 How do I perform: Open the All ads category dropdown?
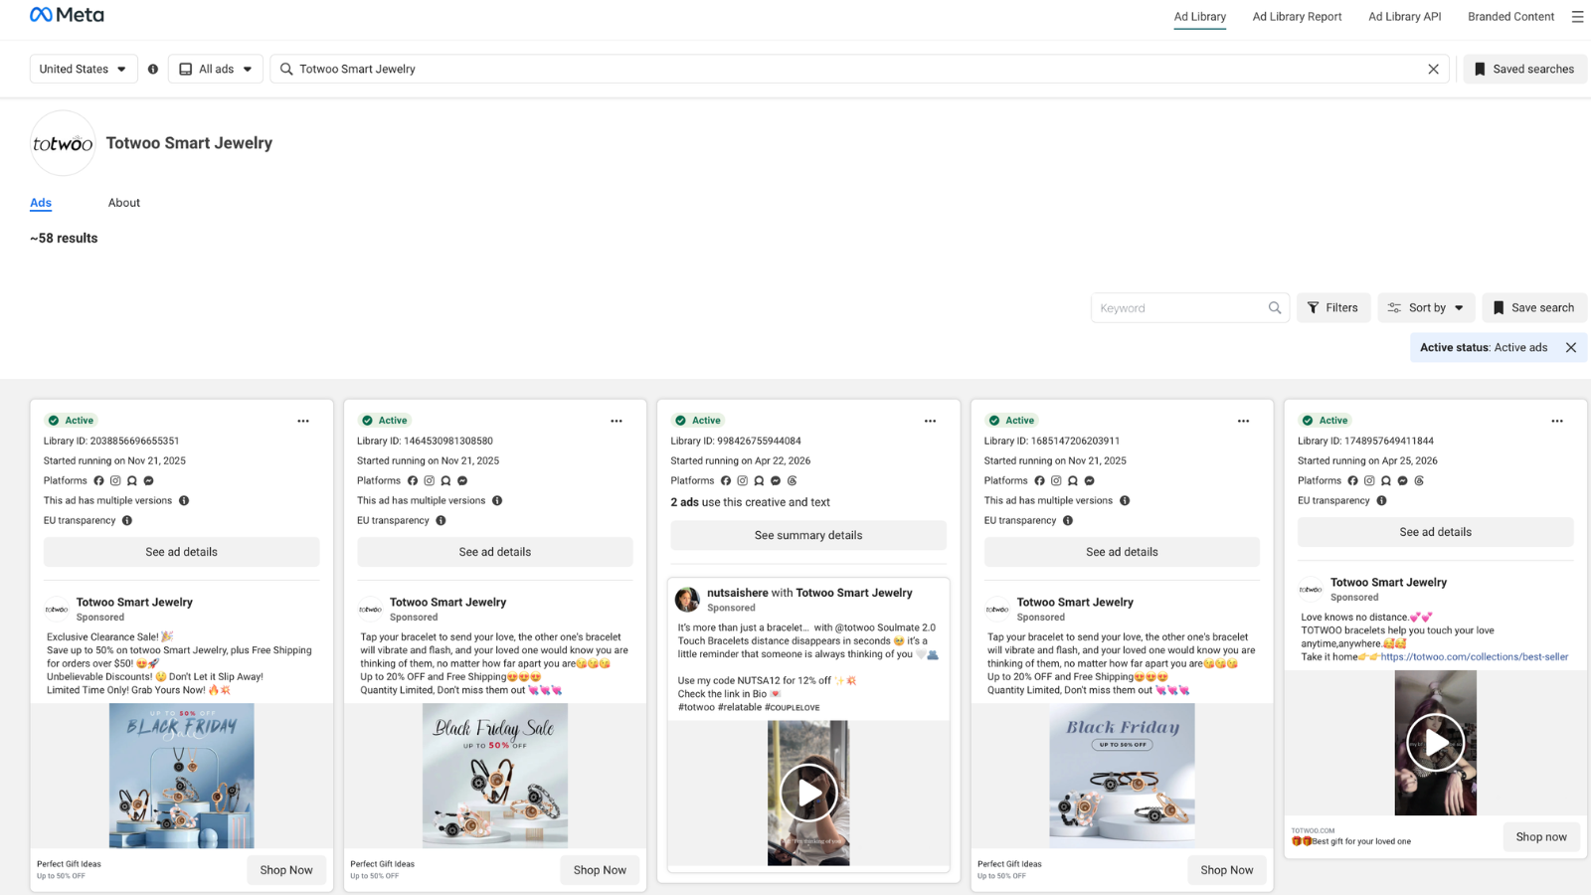(x=216, y=70)
